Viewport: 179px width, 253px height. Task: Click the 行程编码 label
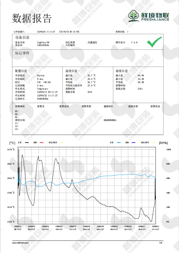70,45
